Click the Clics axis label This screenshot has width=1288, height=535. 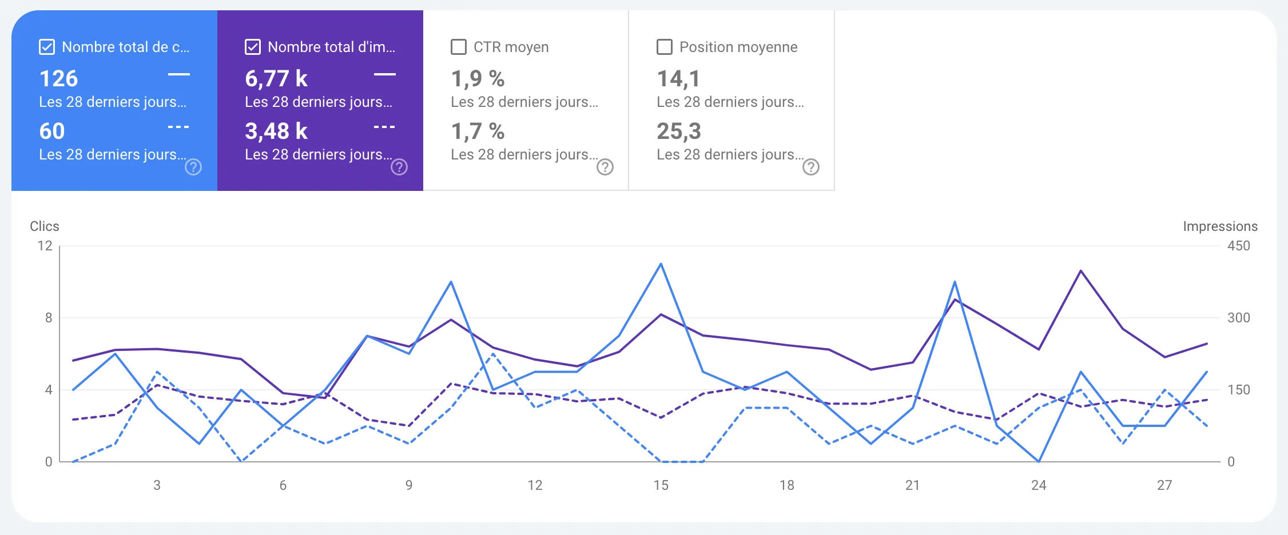(44, 226)
